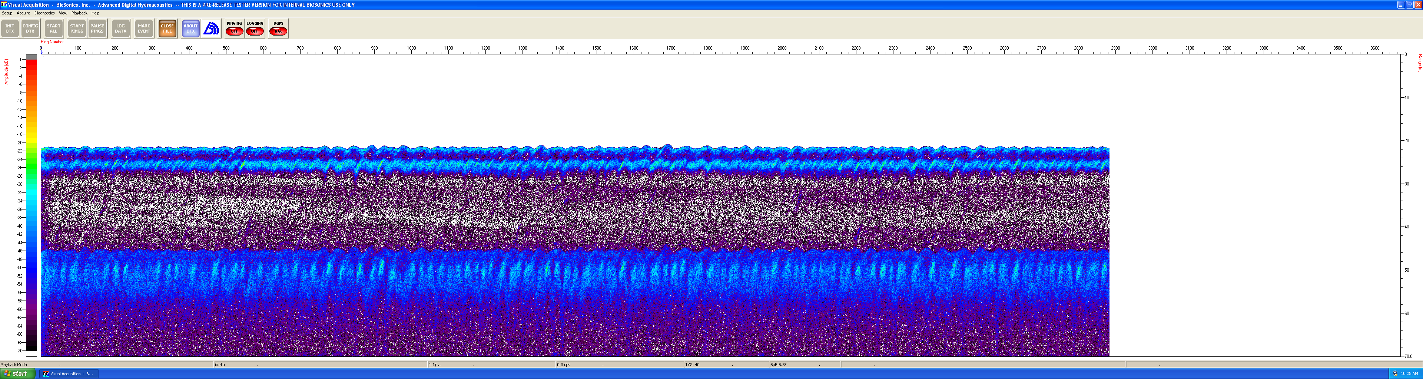
Task: Click the system tray icon beside the clock
Action: pyautogui.click(x=1395, y=373)
